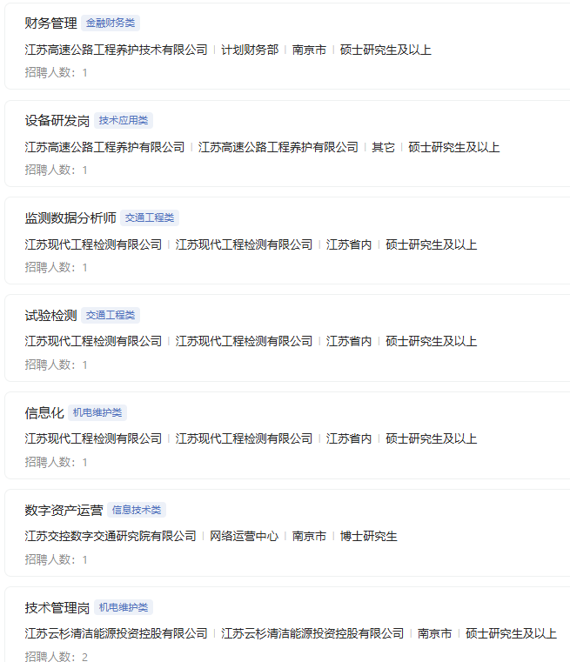Click 江苏省内 in 监测数据分析师 card

point(349,244)
